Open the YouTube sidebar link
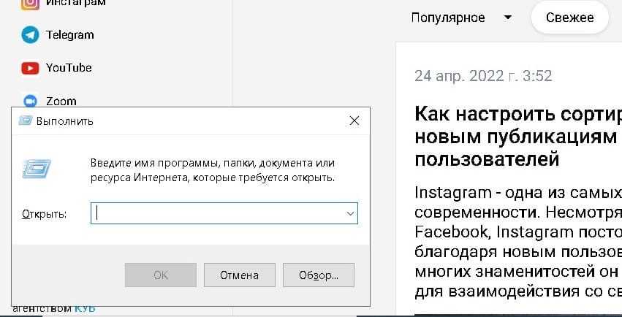The width and height of the screenshot is (622, 317). pyautogui.click(x=69, y=68)
